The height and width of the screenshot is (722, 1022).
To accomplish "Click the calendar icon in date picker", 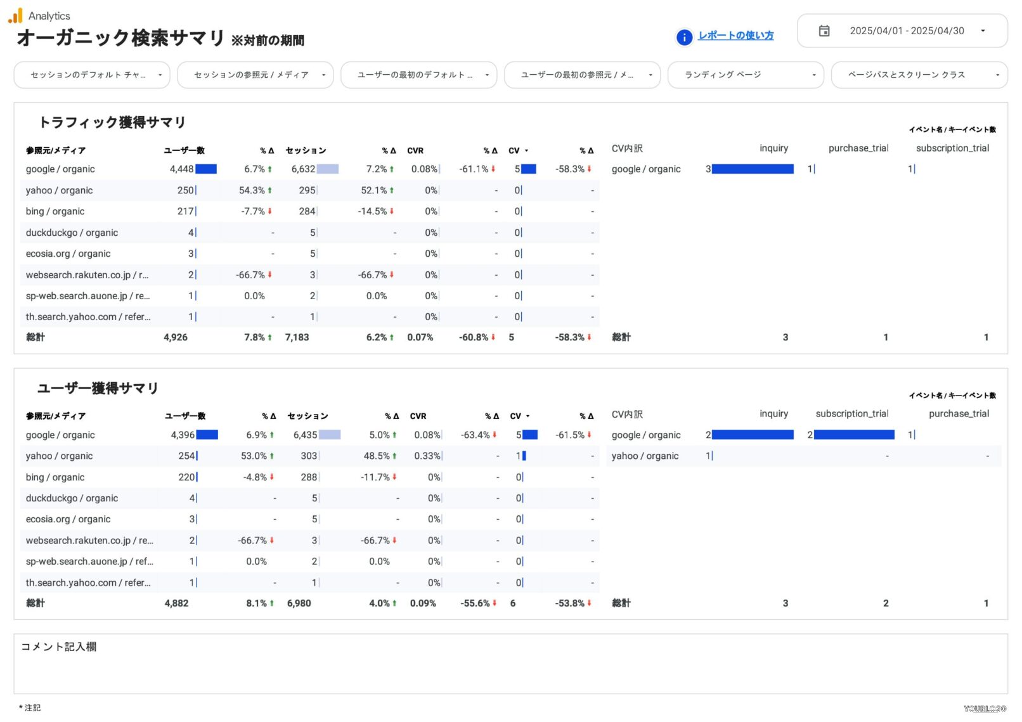I will click(x=824, y=31).
